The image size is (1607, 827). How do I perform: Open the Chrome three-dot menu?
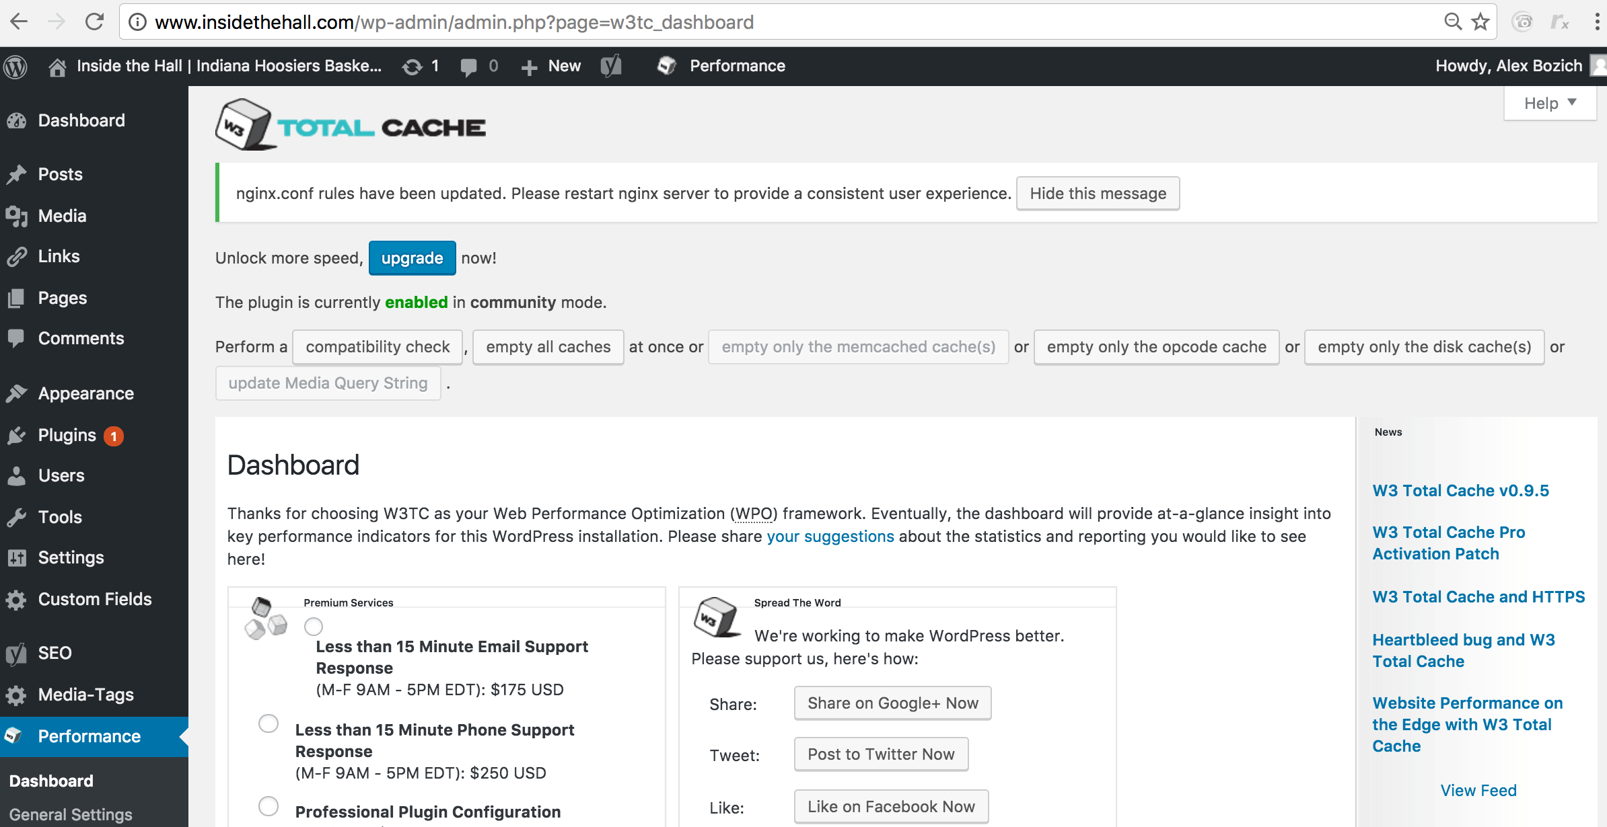point(1596,22)
